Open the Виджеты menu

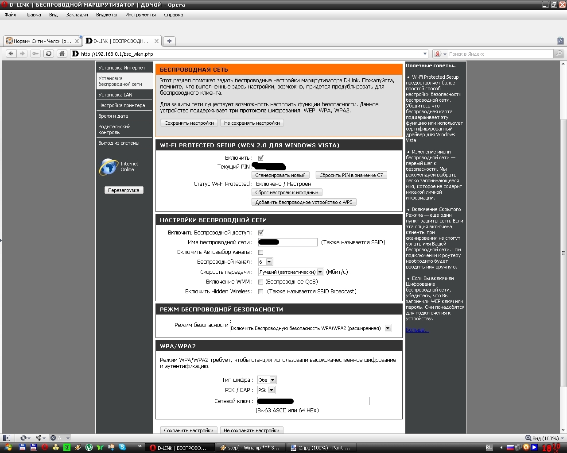(x=107, y=15)
